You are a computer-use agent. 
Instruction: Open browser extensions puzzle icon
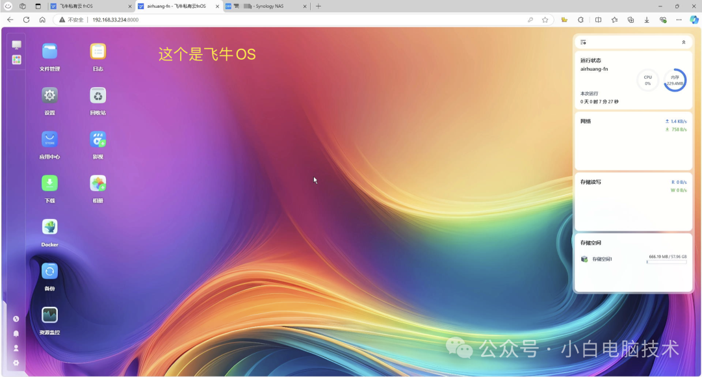click(x=580, y=19)
